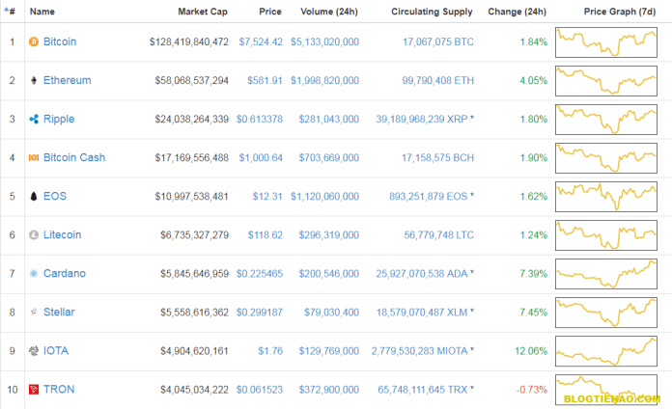This screenshot has height=409, width=672.
Task: Click Ethereum market cap $58,068,537,294
Action: [x=191, y=80]
